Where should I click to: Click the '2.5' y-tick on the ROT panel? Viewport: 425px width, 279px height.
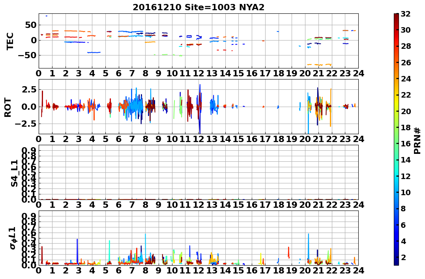29,89
